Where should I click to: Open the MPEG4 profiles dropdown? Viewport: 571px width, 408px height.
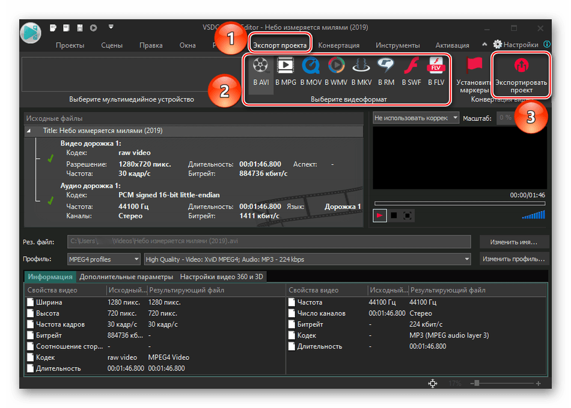[x=104, y=259]
